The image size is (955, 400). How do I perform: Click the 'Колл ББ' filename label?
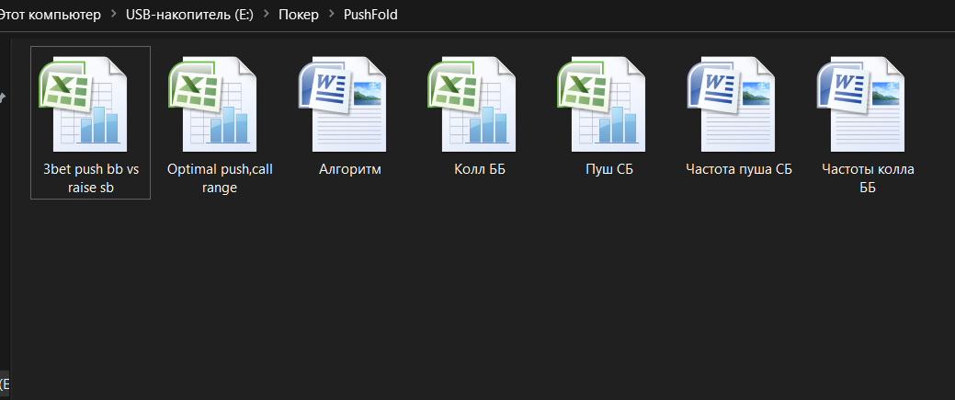point(480,169)
